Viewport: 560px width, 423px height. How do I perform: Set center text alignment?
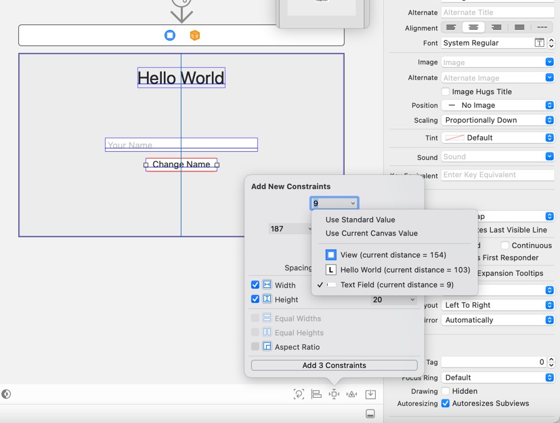tap(473, 27)
